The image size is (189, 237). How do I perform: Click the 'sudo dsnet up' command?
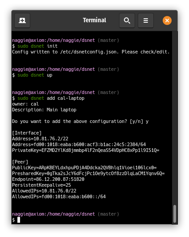pyautogui.click(x=35, y=75)
